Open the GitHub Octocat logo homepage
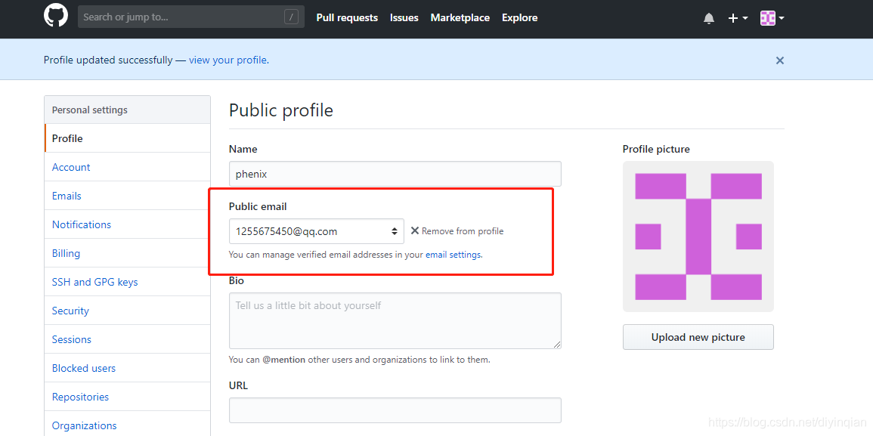 (56, 16)
